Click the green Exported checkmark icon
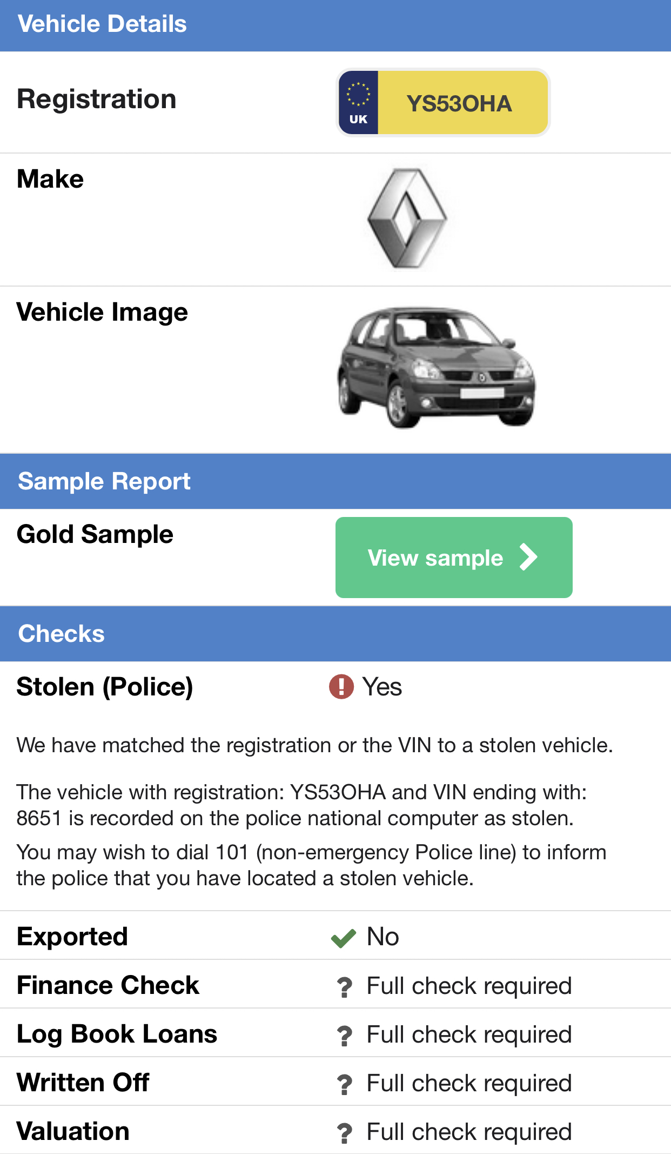Image resolution: width=671 pixels, height=1154 pixels. tap(343, 938)
